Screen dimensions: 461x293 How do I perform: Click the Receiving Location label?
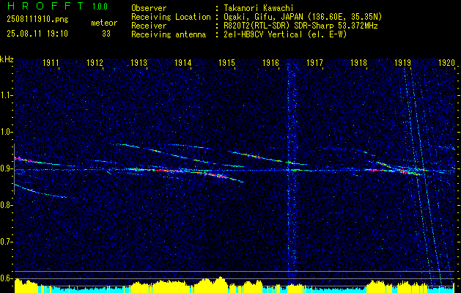[171, 17]
